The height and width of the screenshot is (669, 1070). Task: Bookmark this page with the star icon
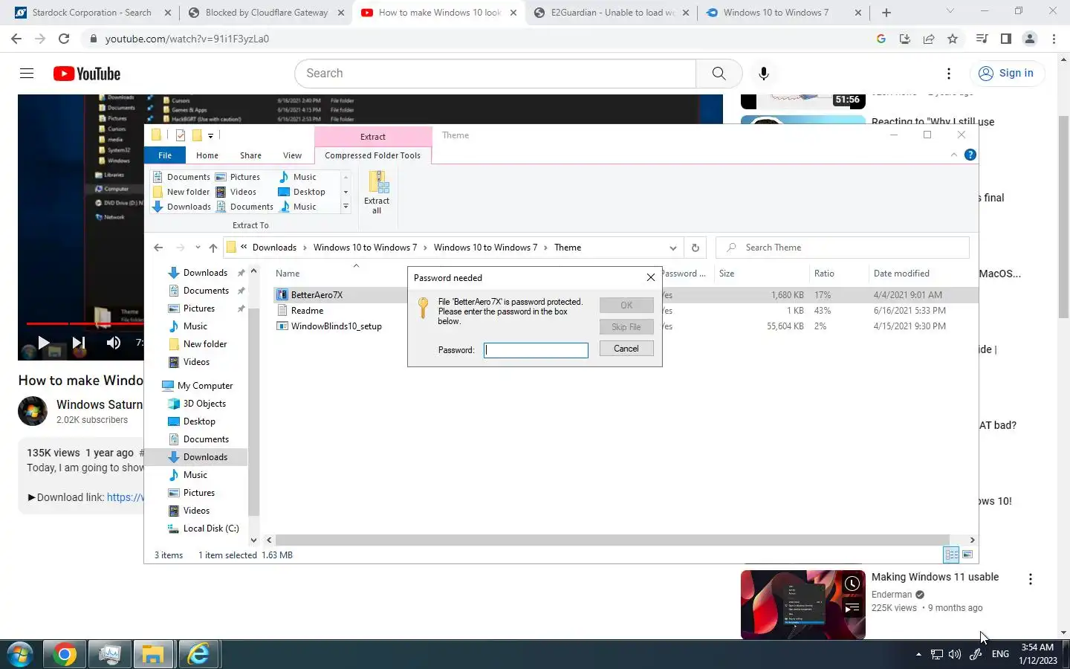click(x=953, y=39)
